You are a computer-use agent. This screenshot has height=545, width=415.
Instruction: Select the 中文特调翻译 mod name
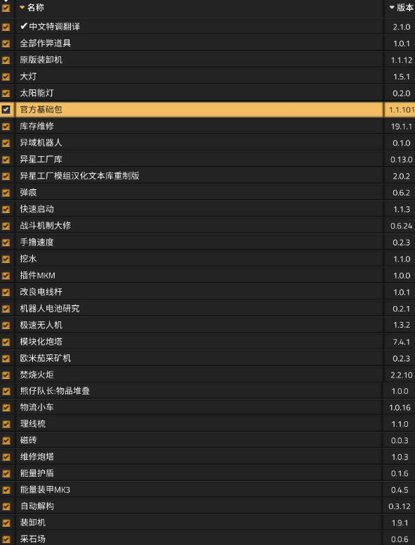(50, 27)
